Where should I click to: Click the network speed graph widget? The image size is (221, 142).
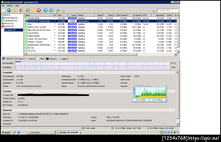pyautogui.click(x=150, y=94)
